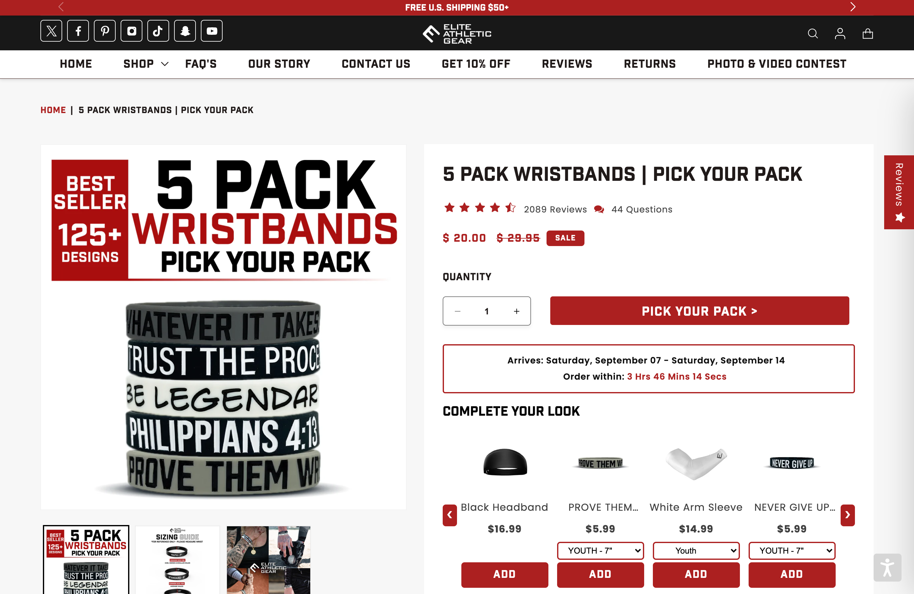Open the shopping bag cart
This screenshot has height=594, width=914.
point(868,34)
